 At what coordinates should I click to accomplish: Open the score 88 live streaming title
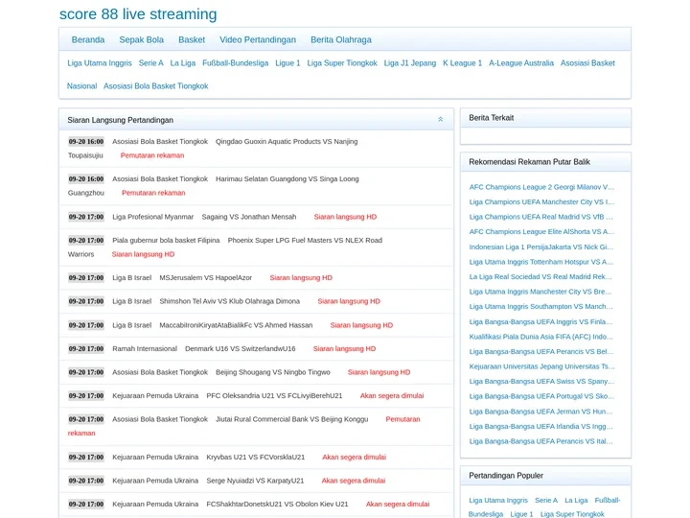point(138,14)
